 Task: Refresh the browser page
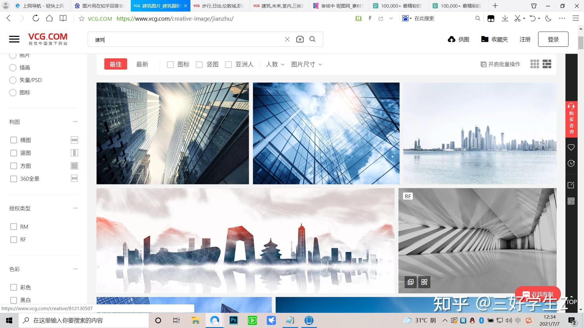pyautogui.click(x=36, y=18)
